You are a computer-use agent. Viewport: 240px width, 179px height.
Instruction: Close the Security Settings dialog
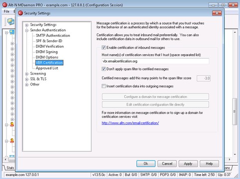coord(217,13)
